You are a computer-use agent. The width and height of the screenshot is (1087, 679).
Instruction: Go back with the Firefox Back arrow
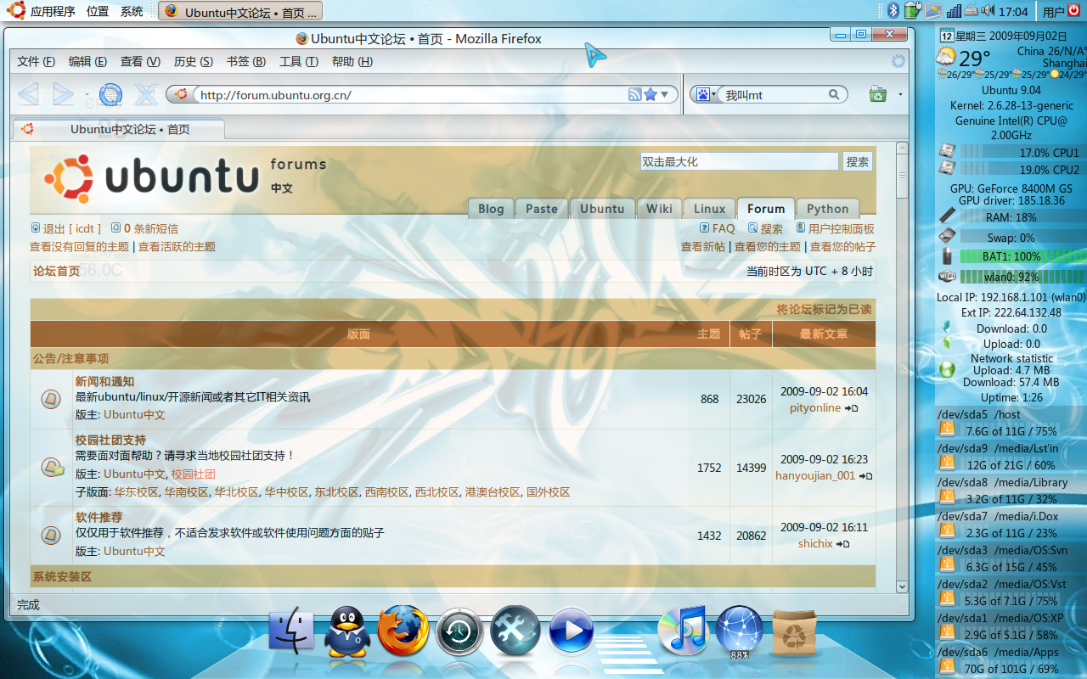pyautogui.click(x=28, y=93)
